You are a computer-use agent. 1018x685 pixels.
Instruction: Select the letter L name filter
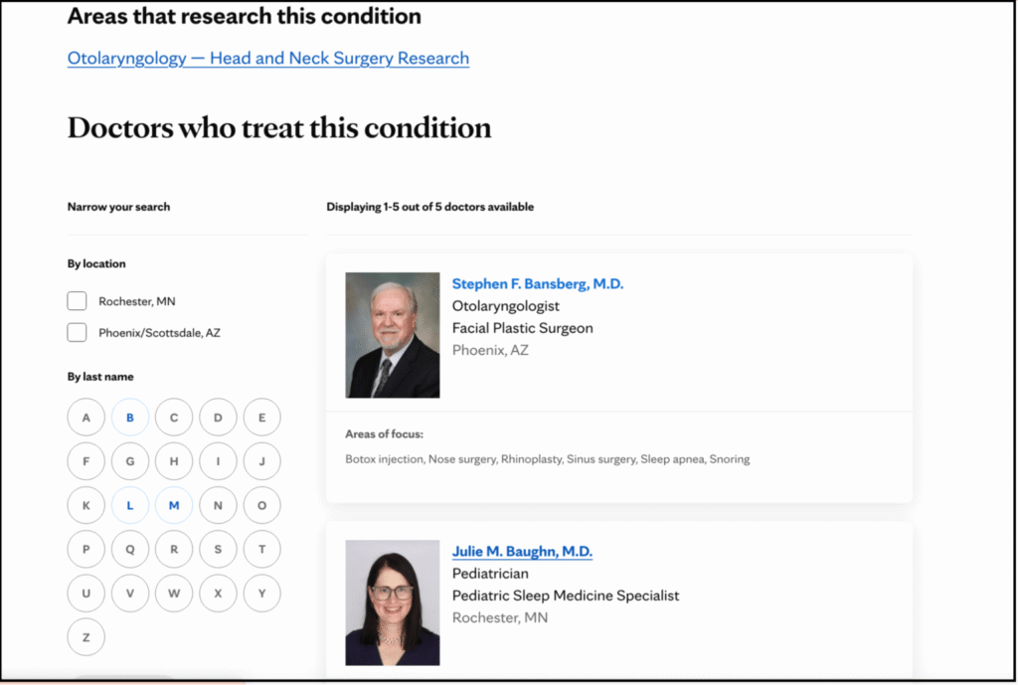coord(130,505)
